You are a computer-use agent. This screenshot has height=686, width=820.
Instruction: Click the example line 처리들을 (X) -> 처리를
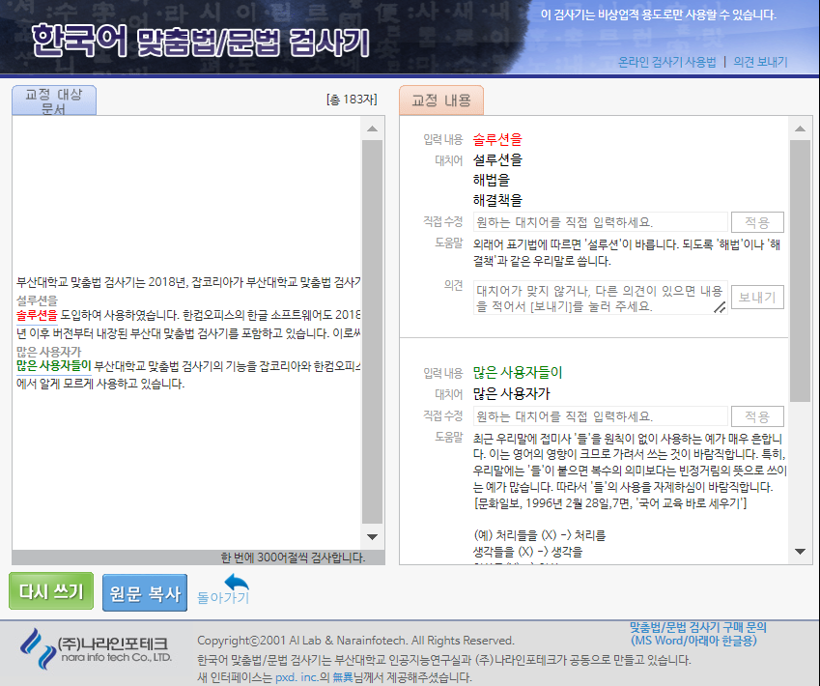tap(540, 535)
